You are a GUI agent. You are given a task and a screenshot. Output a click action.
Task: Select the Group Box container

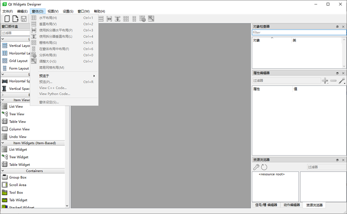click(14, 177)
